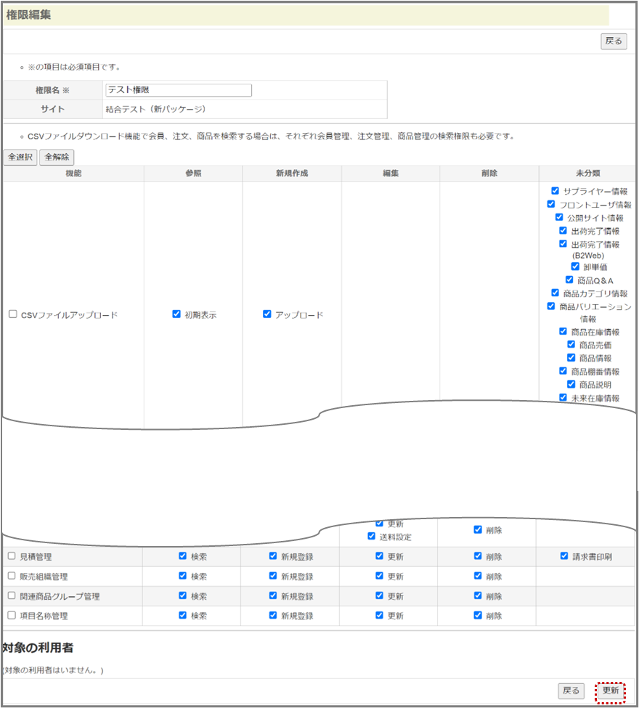
Task: Click the 戻る button beside 更新
Action: tap(571, 691)
